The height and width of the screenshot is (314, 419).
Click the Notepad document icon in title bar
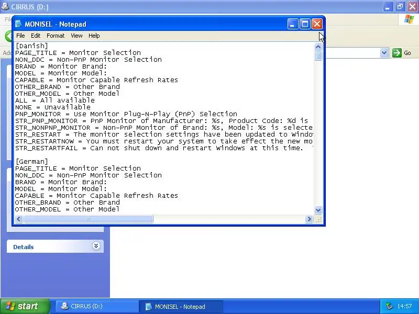click(x=18, y=24)
